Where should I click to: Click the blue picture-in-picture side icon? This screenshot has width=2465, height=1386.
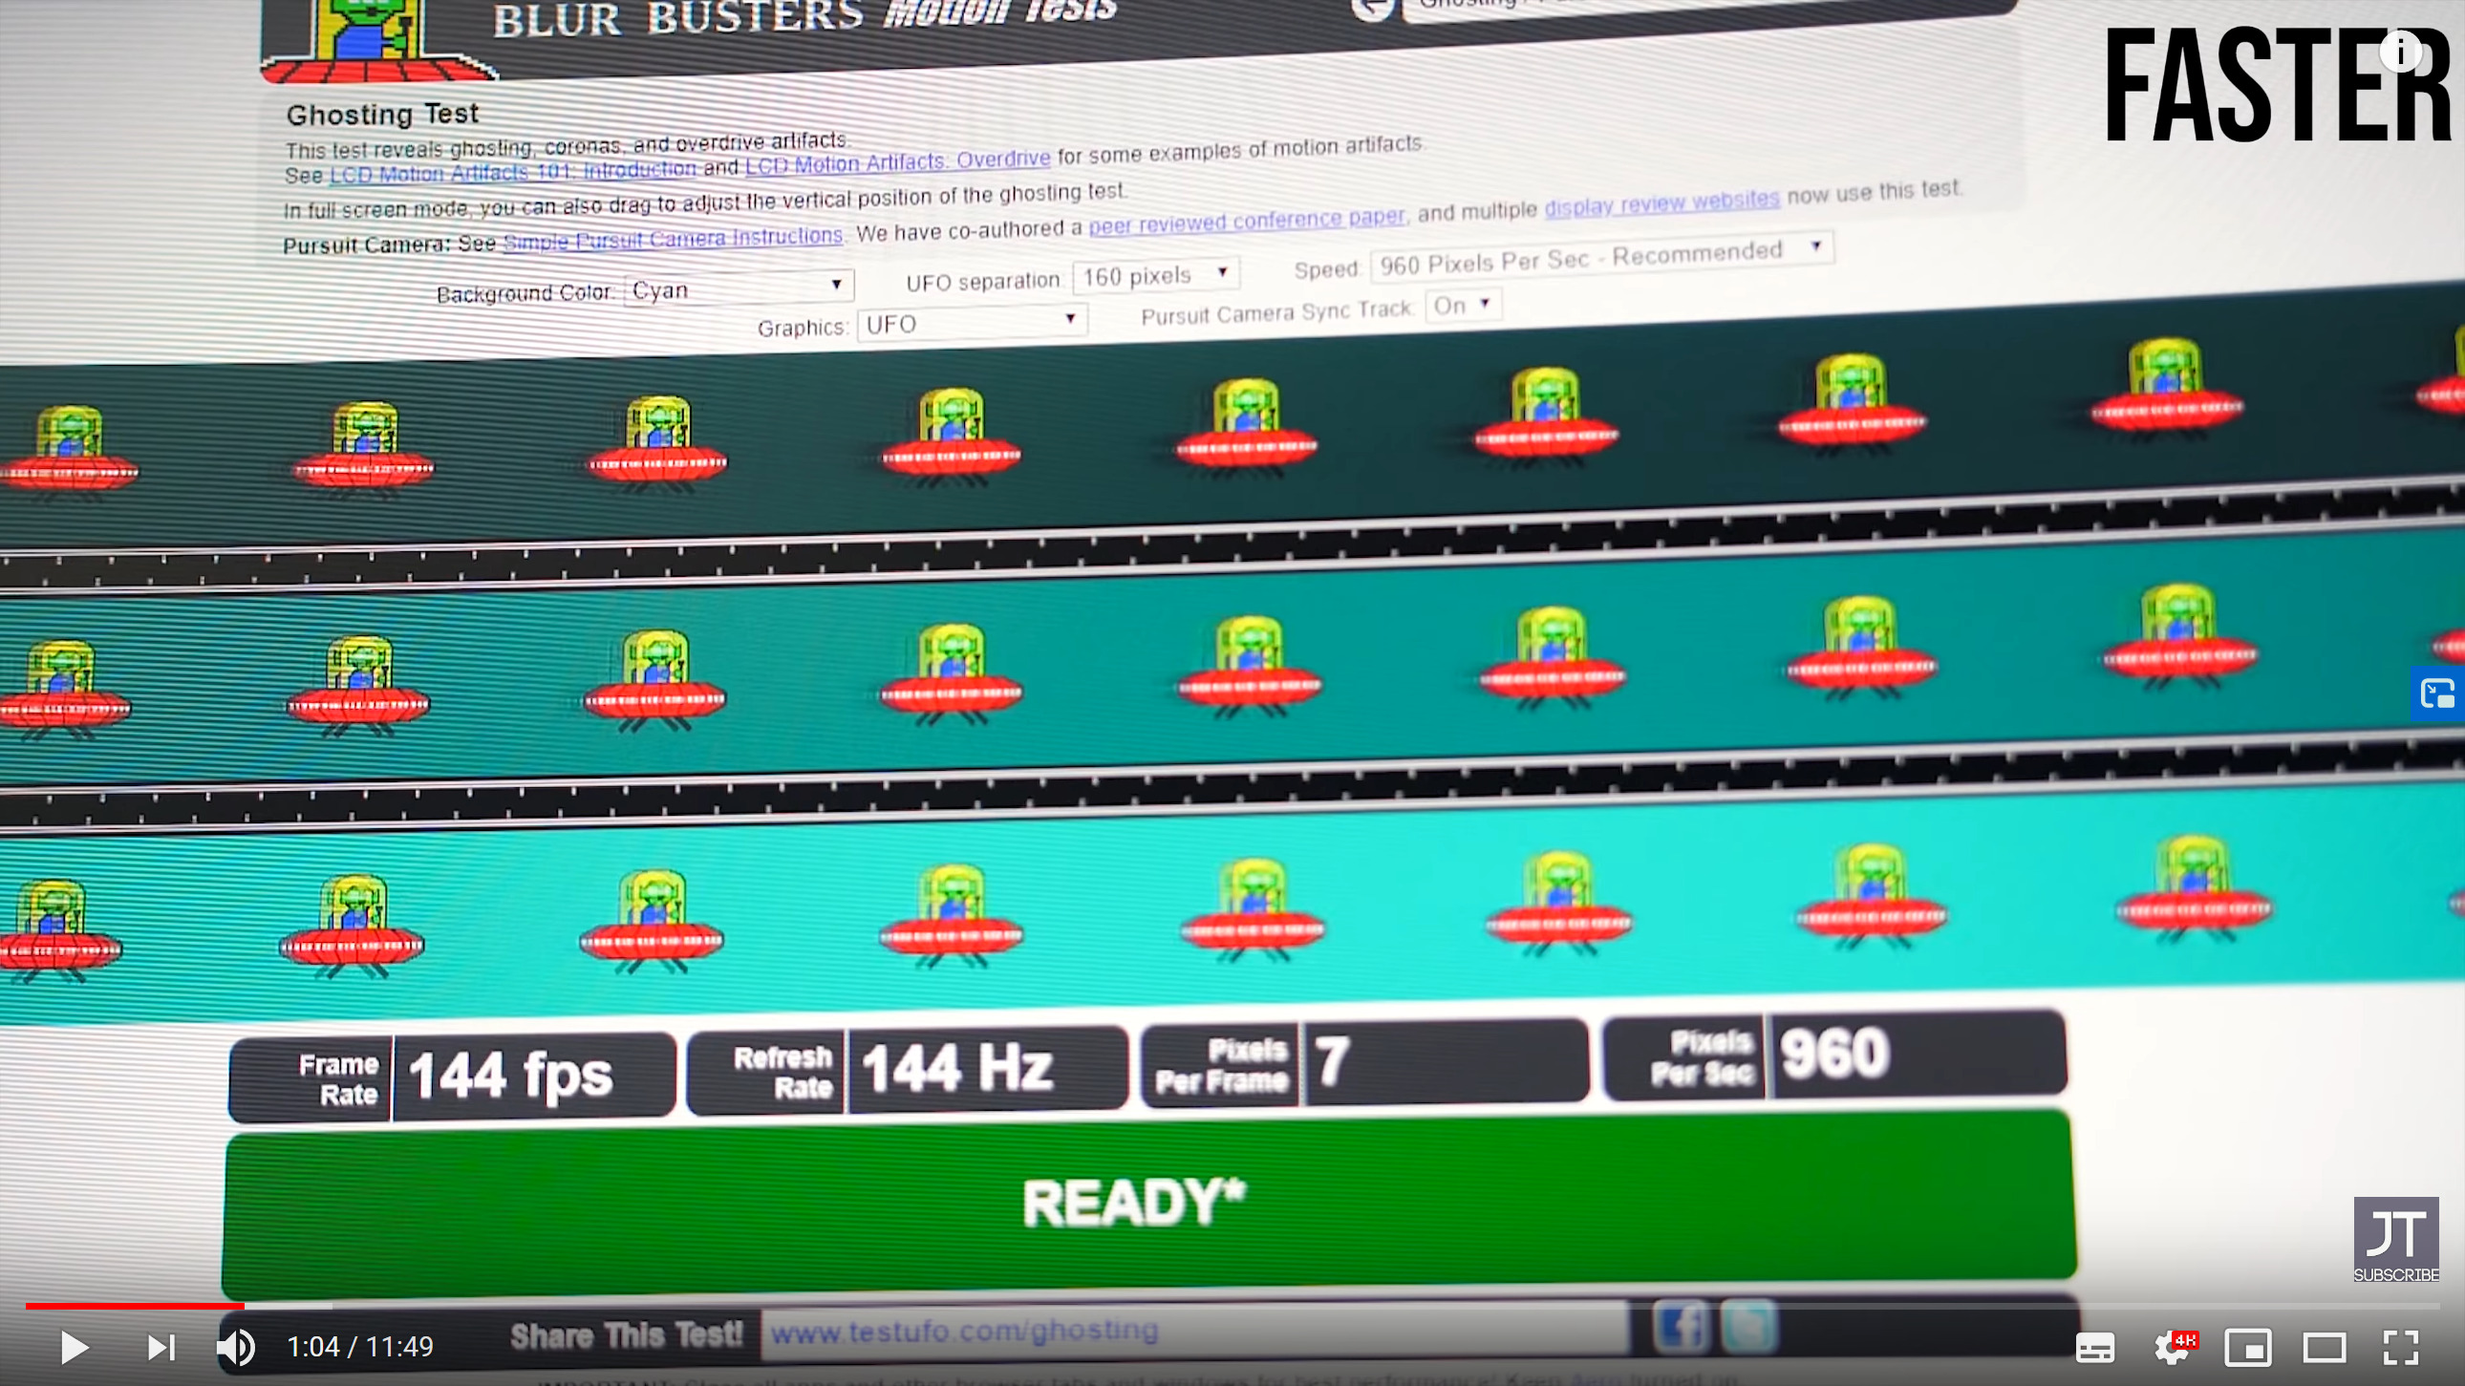click(x=2437, y=693)
